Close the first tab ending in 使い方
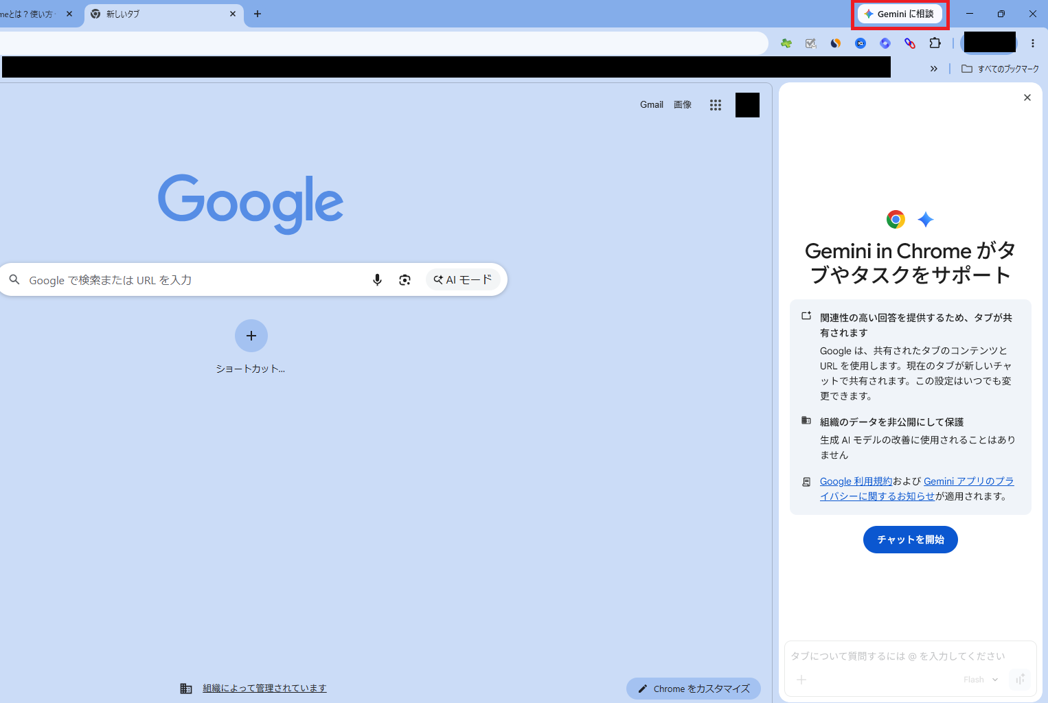This screenshot has height=703, width=1048. (x=69, y=14)
